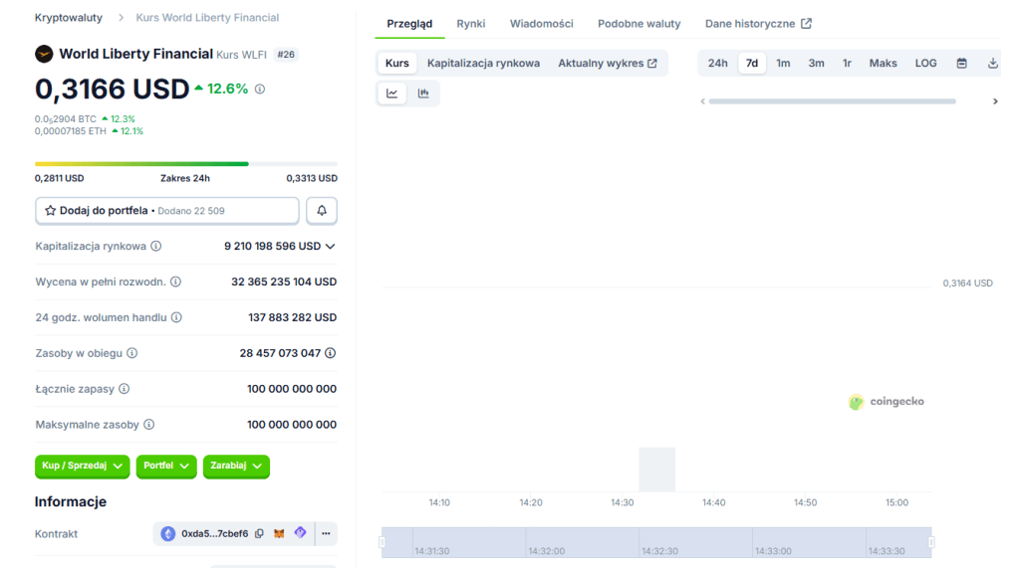Open the Wiadomości tab
Image resolution: width=1020 pixels, height=568 pixels.
pos(541,24)
